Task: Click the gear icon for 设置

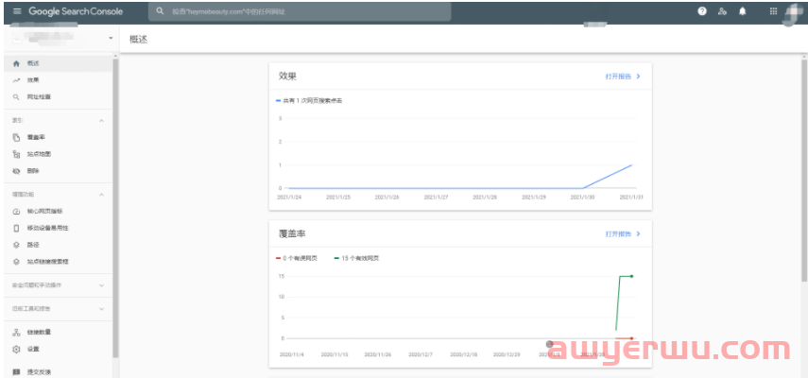Action: [16, 349]
